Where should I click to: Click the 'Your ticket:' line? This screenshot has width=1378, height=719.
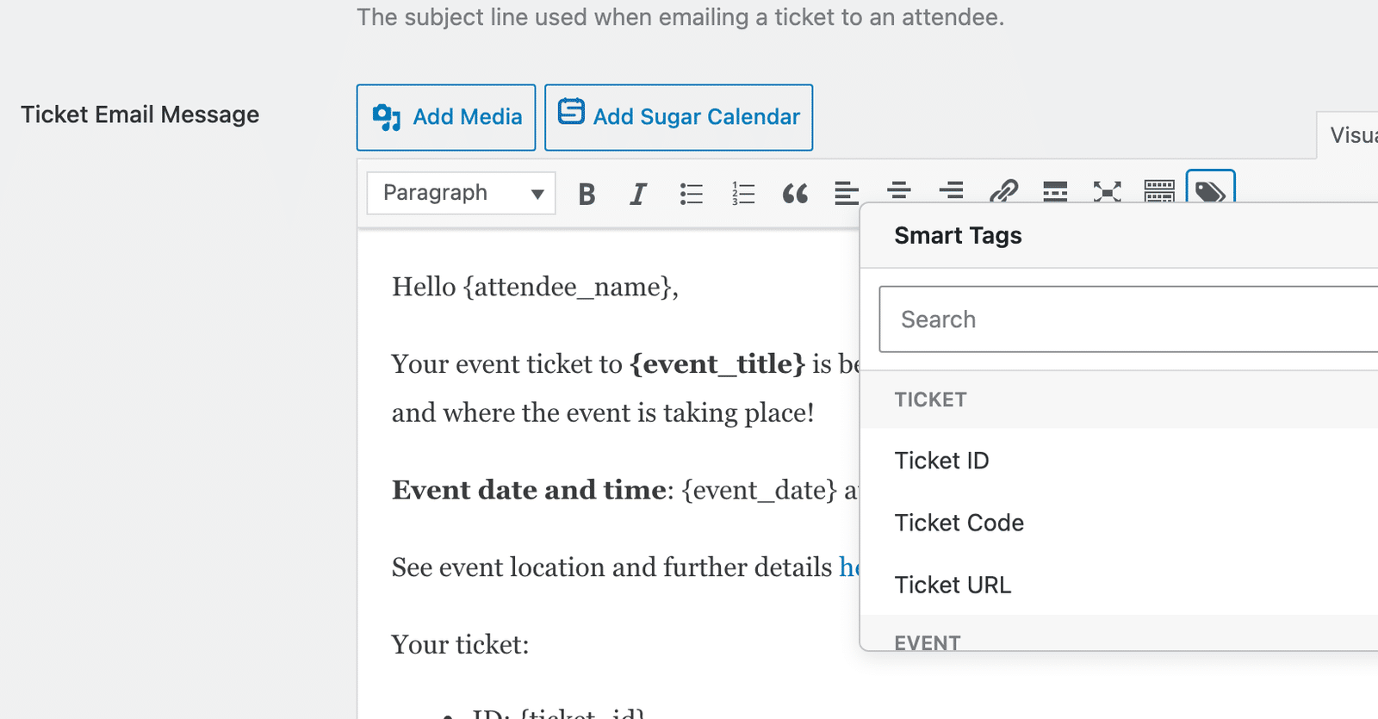[460, 644]
